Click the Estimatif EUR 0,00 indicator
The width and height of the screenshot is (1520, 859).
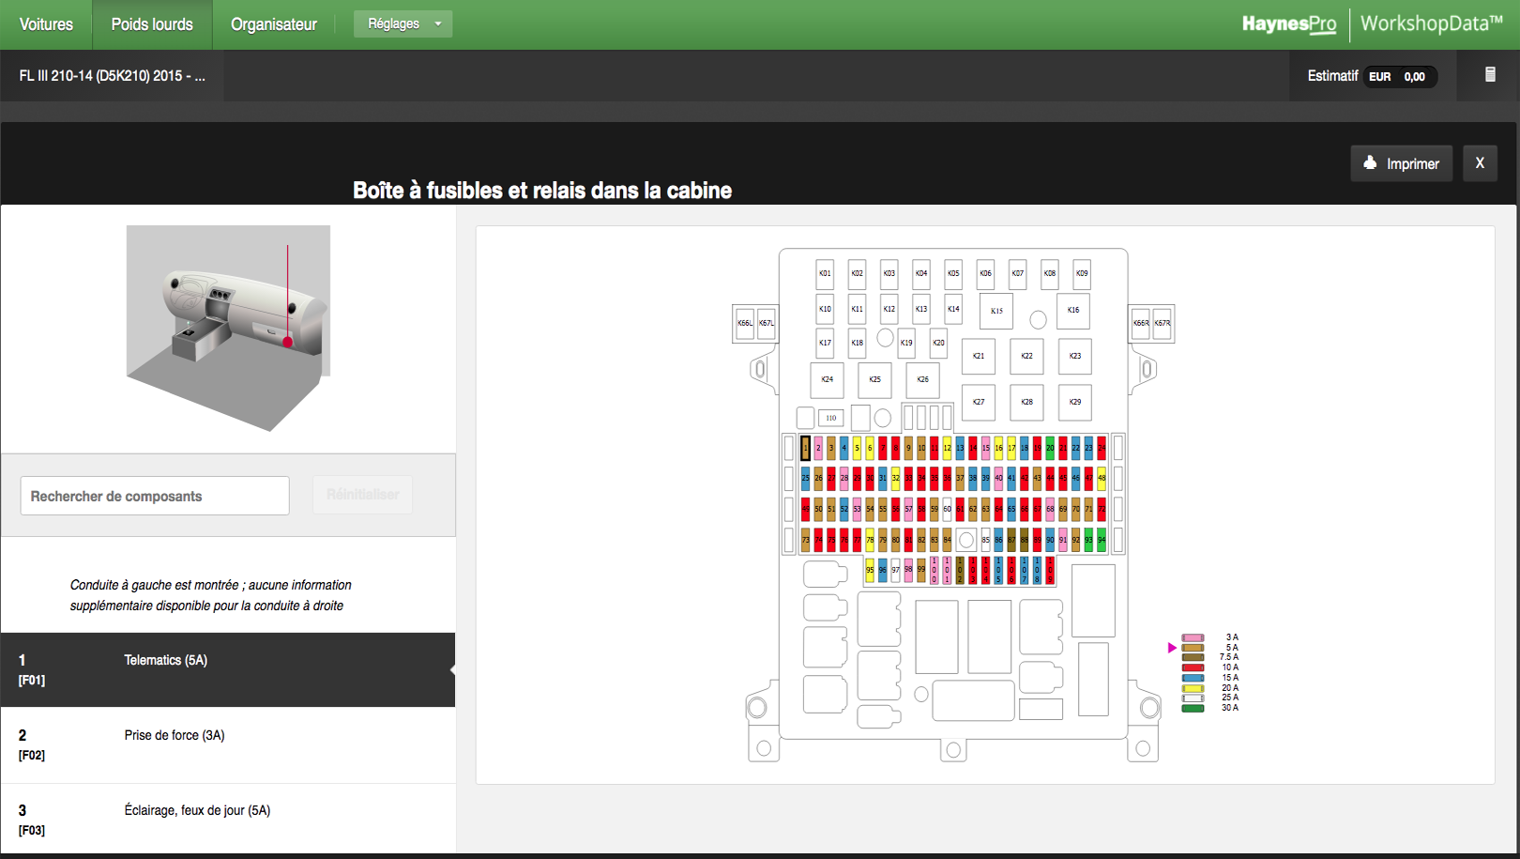click(1372, 76)
